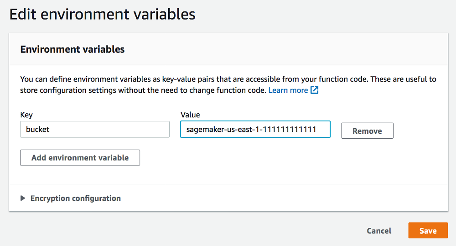Click the Key field label

coord(26,115)
